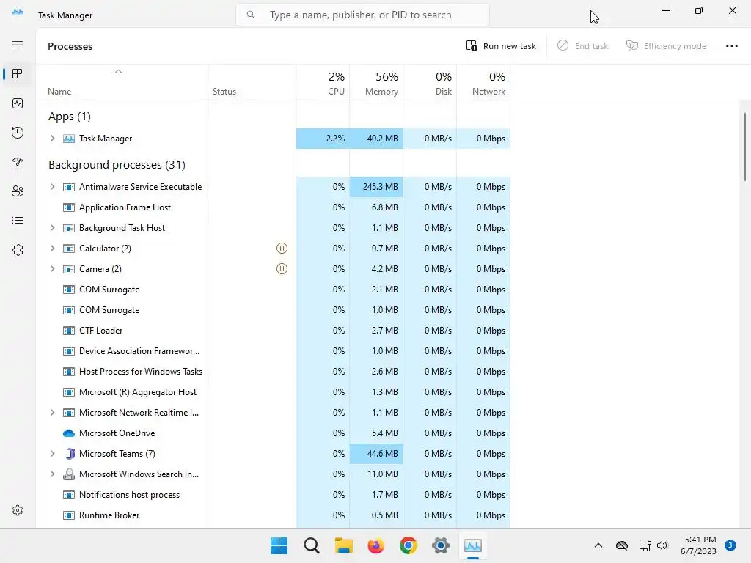Click Calculator suspended status icon
The width and height of the screenshot is (751, 563).
point(282,249)
